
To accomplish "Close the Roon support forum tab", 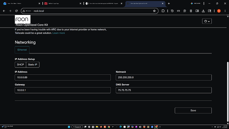I will 121,3.
